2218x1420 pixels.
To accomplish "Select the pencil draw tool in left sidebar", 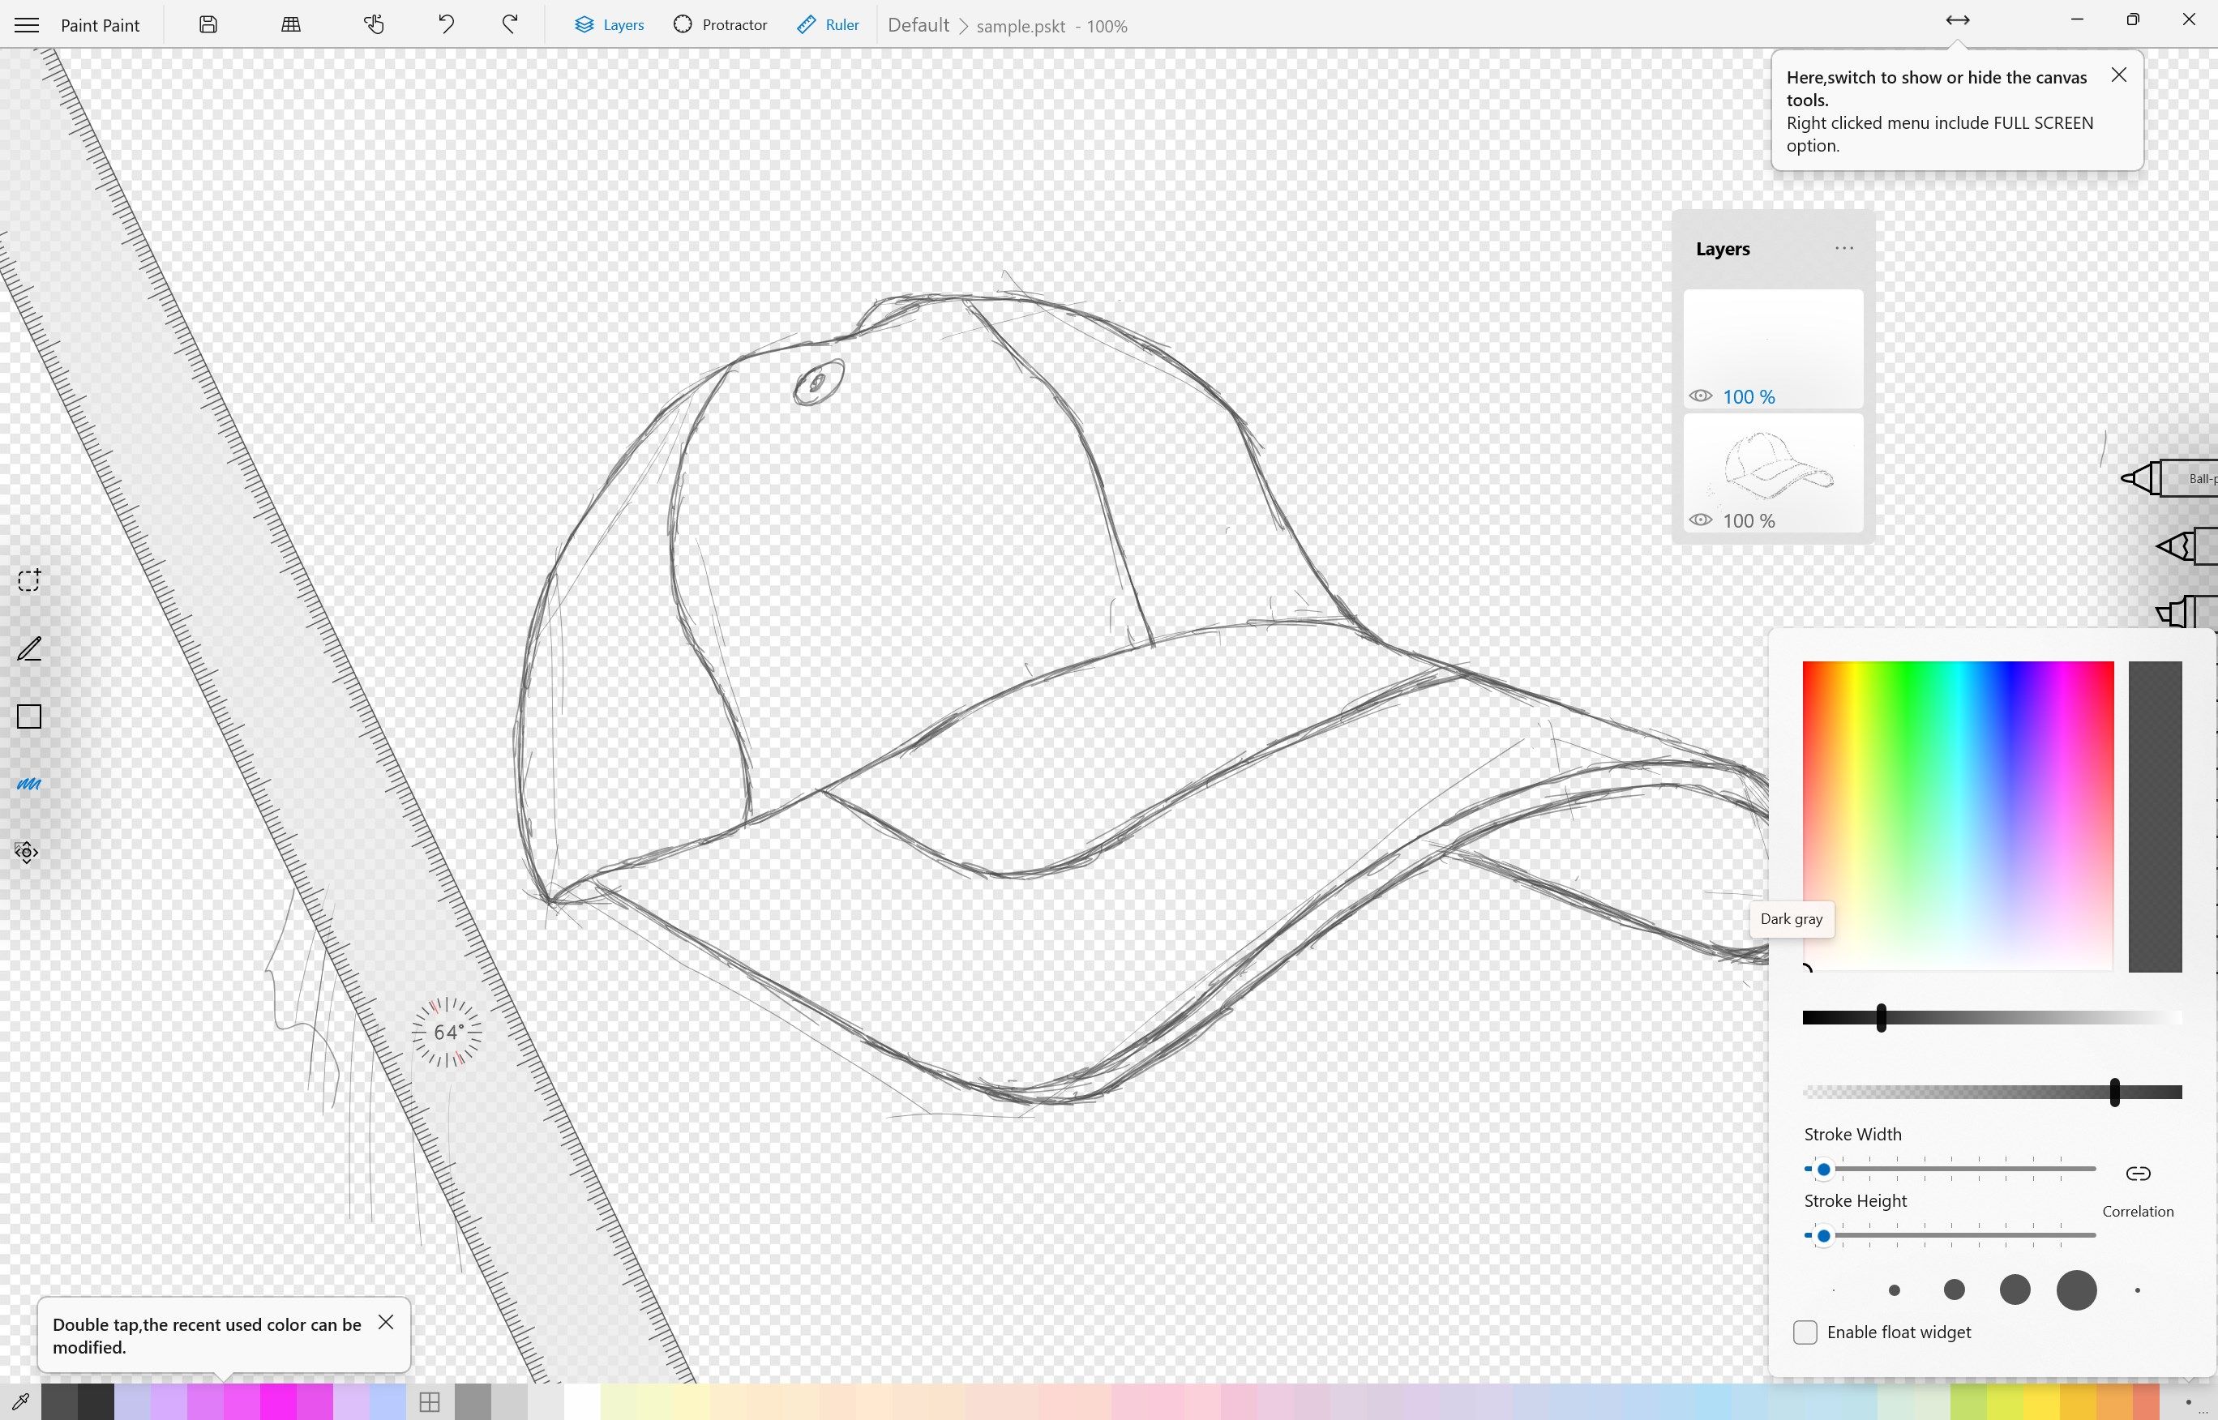I will tap(29, 649).
